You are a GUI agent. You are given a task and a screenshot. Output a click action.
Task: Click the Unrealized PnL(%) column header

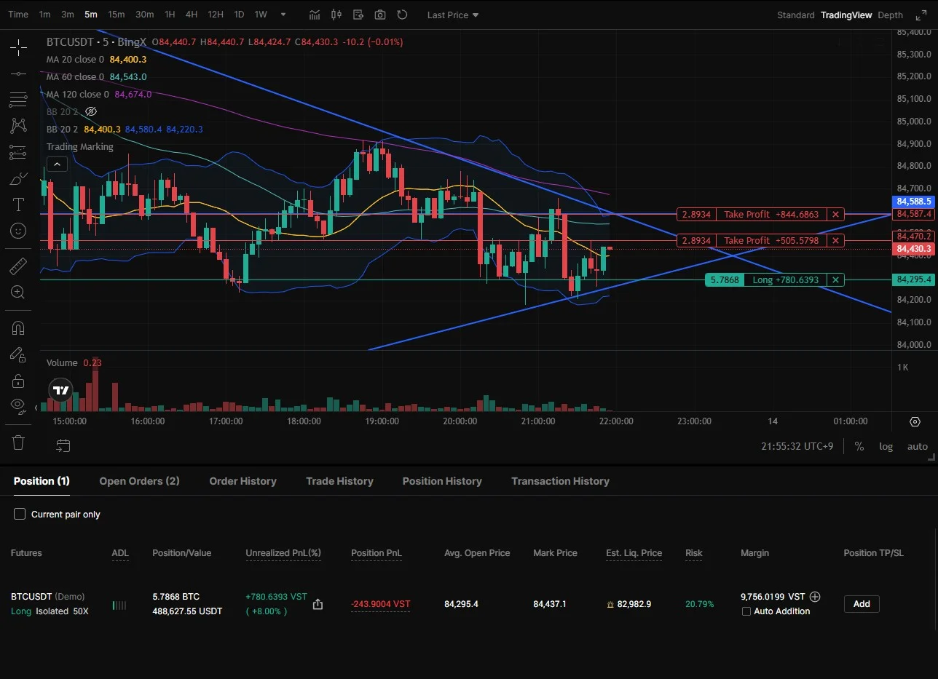[283, 553]
